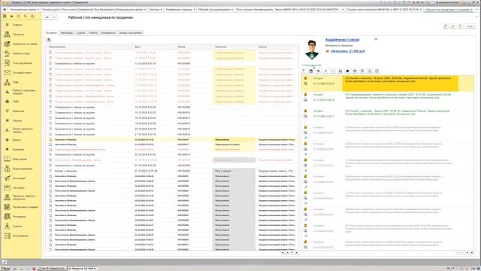The height and width of the screenshot is (271, 481).
Task: Sort by the Наименование column header
Action: (x=89, y=47)
